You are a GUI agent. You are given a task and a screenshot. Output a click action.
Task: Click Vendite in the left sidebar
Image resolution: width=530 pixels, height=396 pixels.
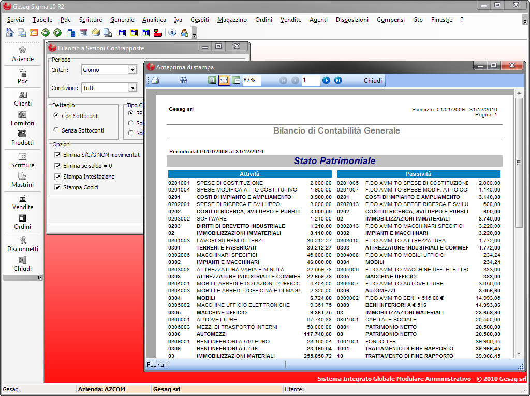[23, 202]
